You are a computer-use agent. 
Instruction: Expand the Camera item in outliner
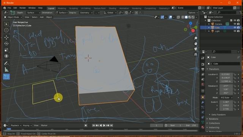click(x=209, y=24)
